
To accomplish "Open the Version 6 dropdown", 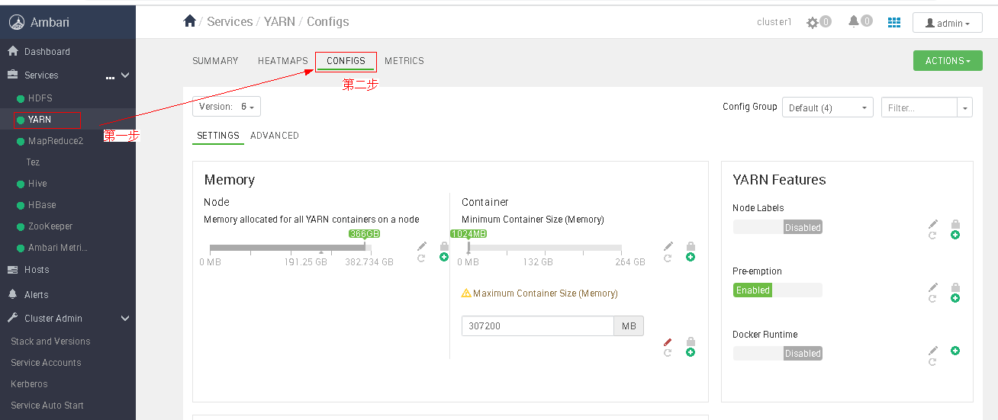I will click(227, 107).
